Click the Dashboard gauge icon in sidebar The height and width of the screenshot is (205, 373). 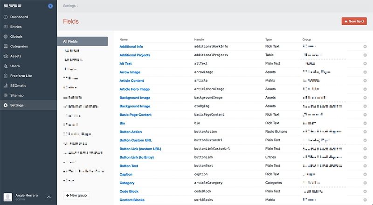click(6, 17)
